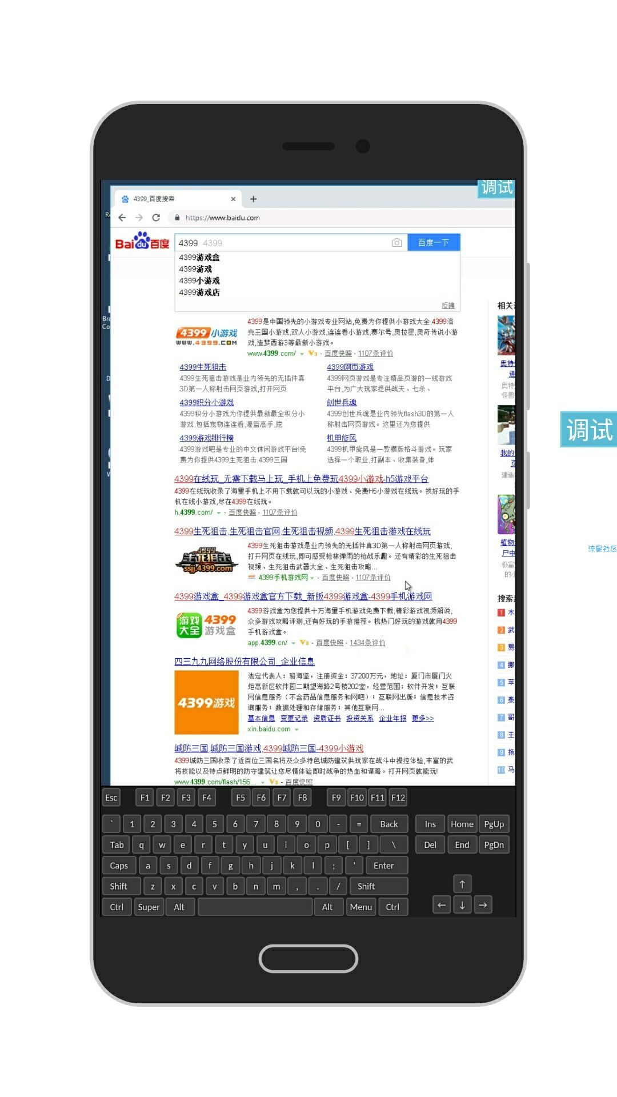Click the 百度一下 search button
This screenshot has height=1097, width=617.
click(x=434, y=243)
